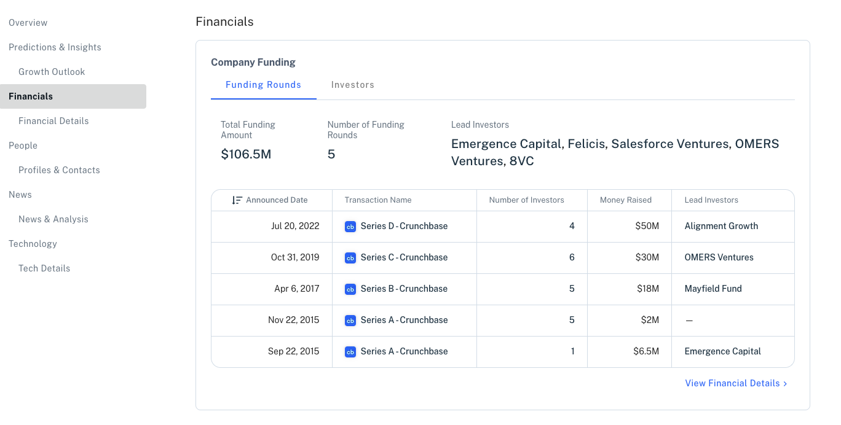Navigate to the Technology section
The height and width of the screenshot is (425, 841).
pos(33,244)
